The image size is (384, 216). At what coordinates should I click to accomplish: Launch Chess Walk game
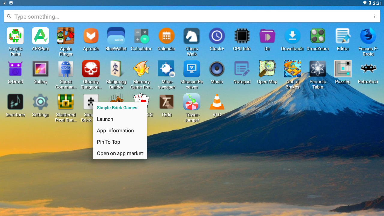click(x=192, y=36)
